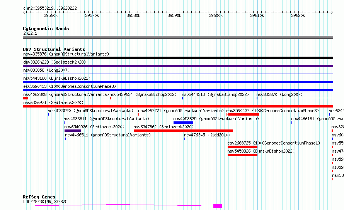
Task: Click the nsv4335876 gnomAD variant label
Action: click(x=66, y=54)
